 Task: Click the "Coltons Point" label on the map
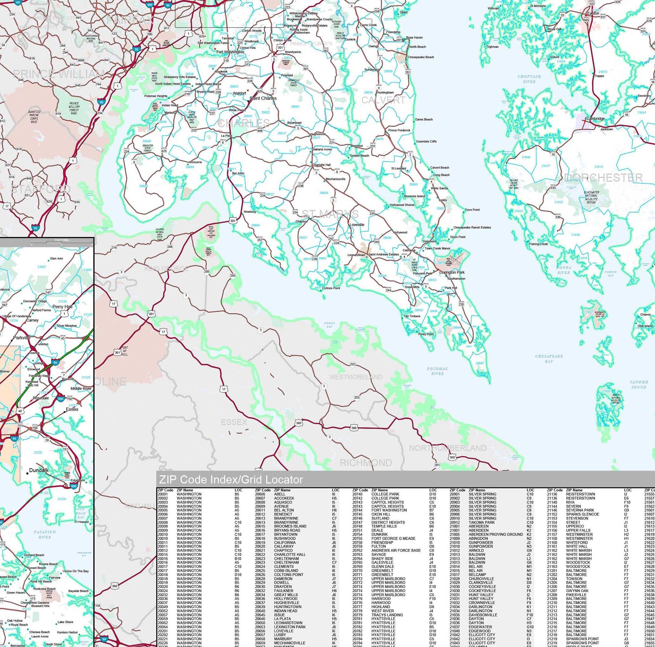pos(331,288)
